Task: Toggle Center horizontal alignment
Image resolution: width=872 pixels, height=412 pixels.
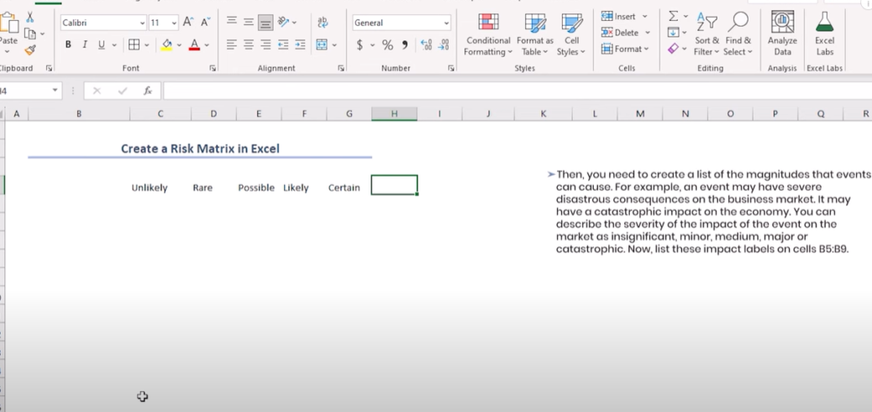Action: click(249, 45)
